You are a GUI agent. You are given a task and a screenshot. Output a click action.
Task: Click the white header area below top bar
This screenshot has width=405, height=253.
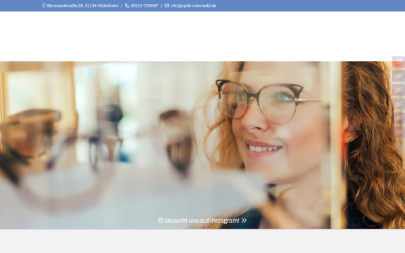(202, 36)
